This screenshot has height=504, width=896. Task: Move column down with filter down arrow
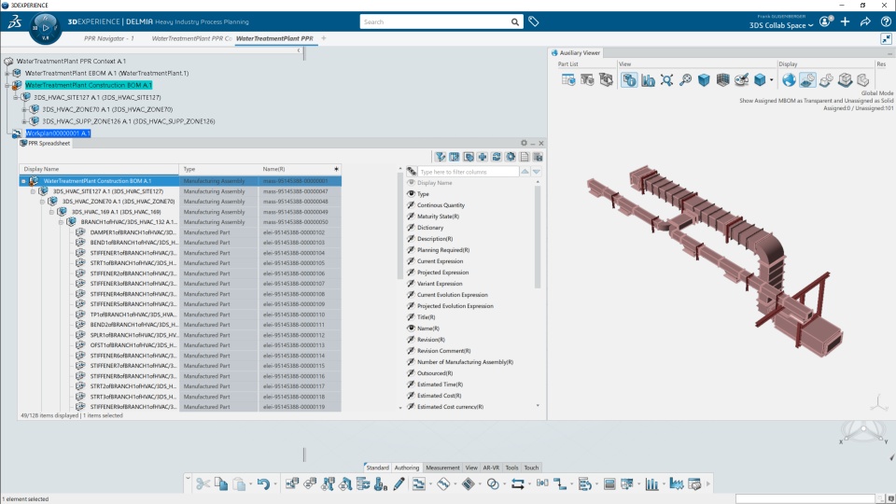pos(536,172)
